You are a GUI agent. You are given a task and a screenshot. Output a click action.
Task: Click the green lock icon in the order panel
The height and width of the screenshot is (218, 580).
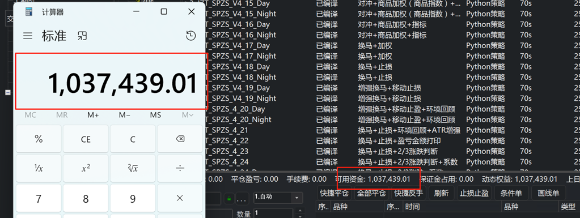pos(230,199)
